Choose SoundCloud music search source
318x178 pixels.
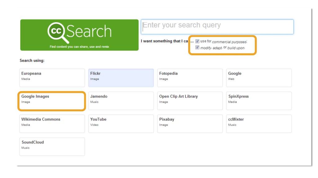click(52, 147)
